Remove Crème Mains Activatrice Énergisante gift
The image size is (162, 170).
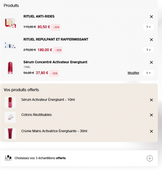pyautogui.click(x=151, y=131)
